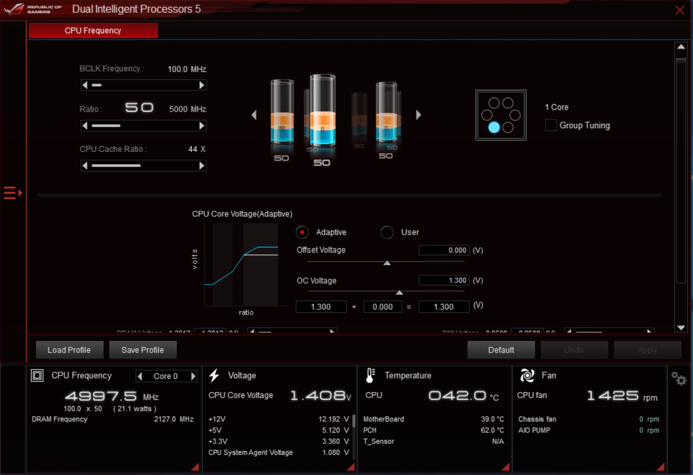Screen dimensions: 693x475
Task: Click the Temperature thermometer icon
Action: 370,376
